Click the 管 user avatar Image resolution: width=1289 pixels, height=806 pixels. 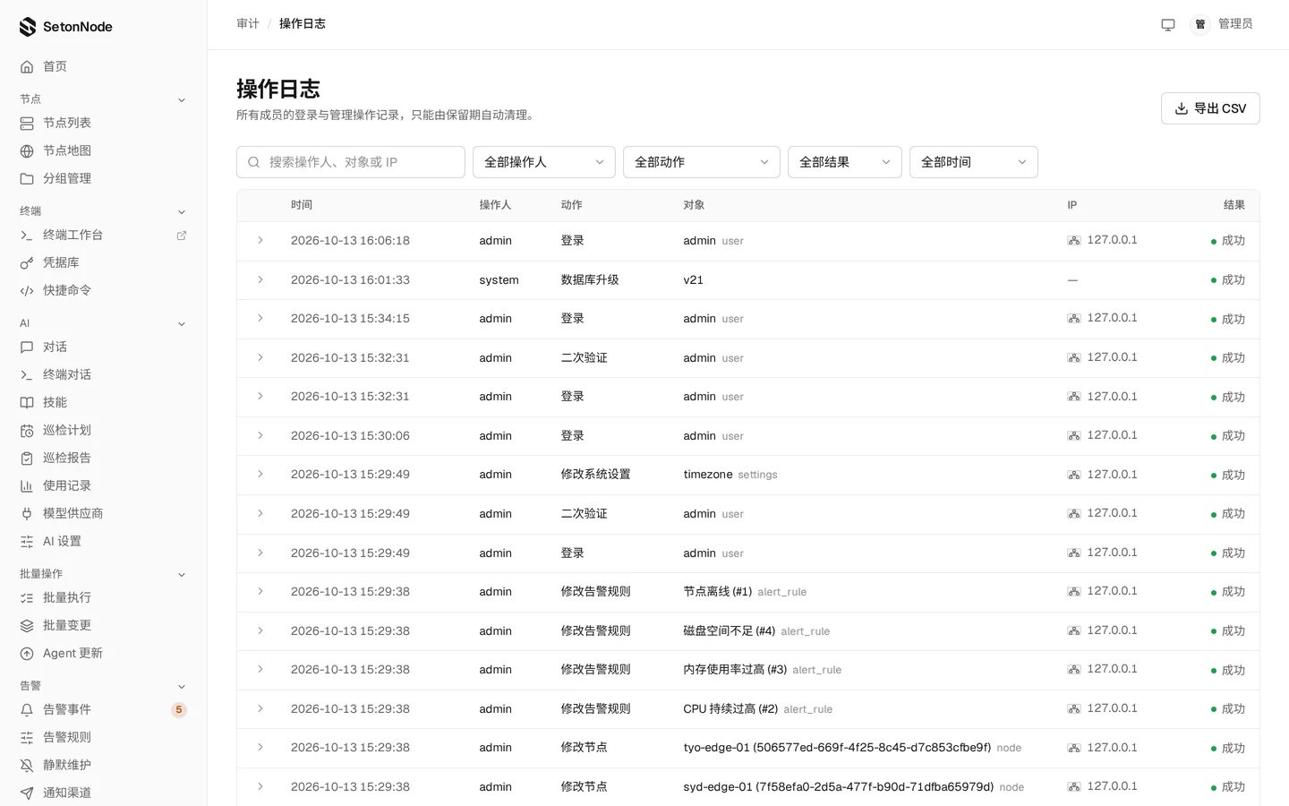coord(1200,24)
